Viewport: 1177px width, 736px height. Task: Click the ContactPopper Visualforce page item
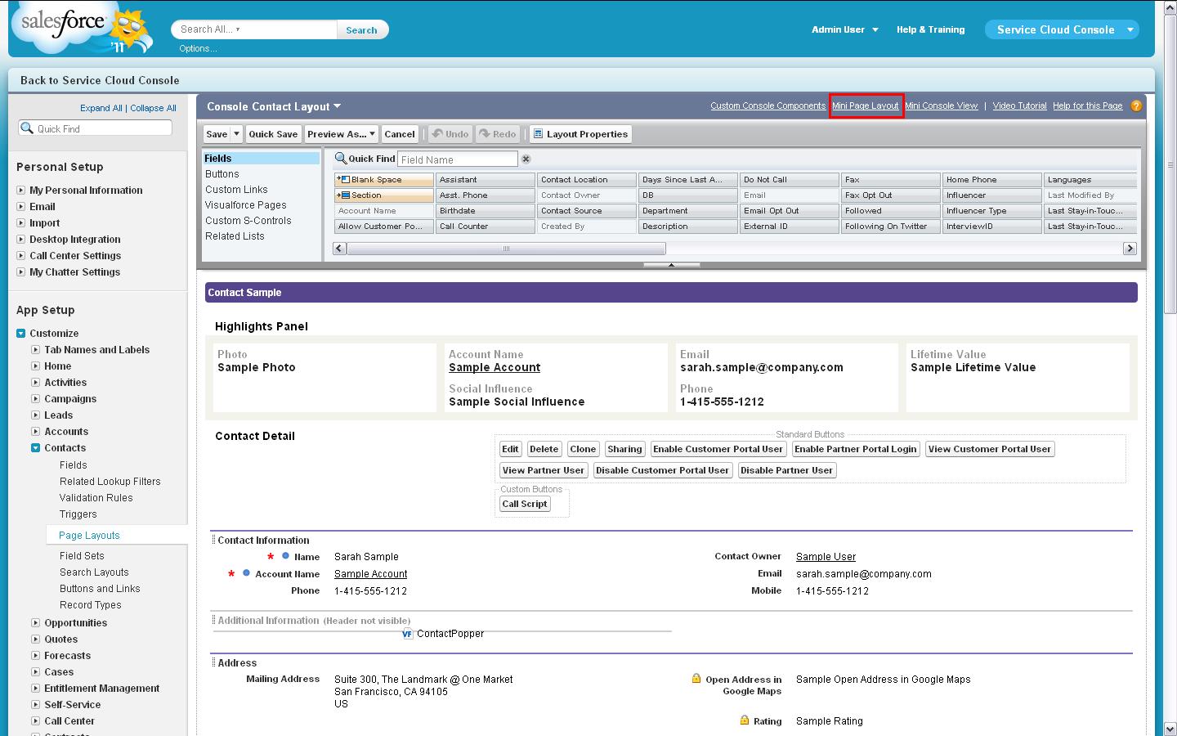pos(450,634)
